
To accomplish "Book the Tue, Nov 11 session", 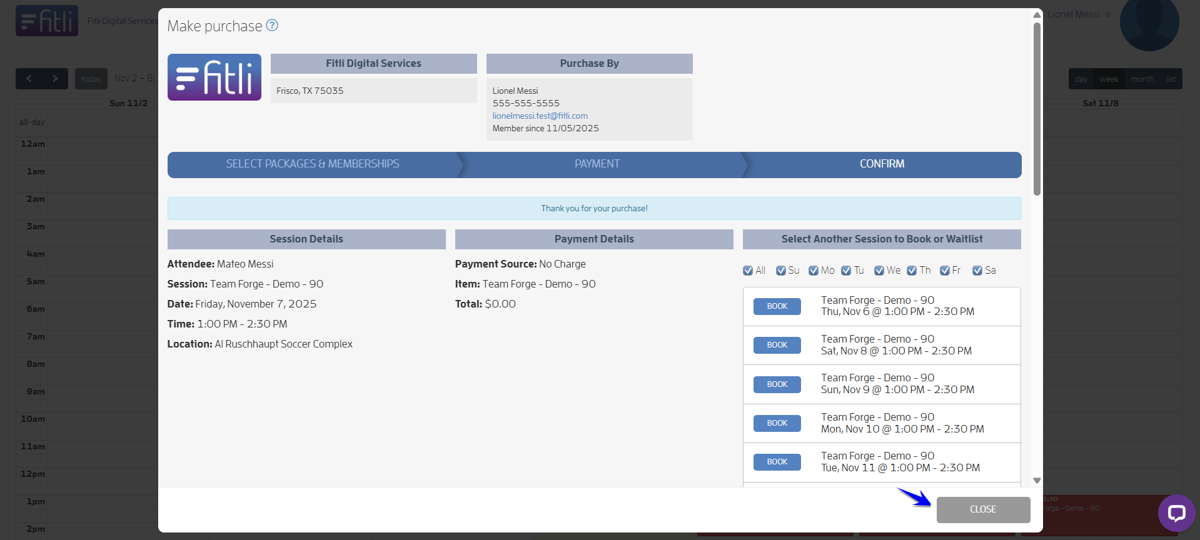I will [777, 462].
